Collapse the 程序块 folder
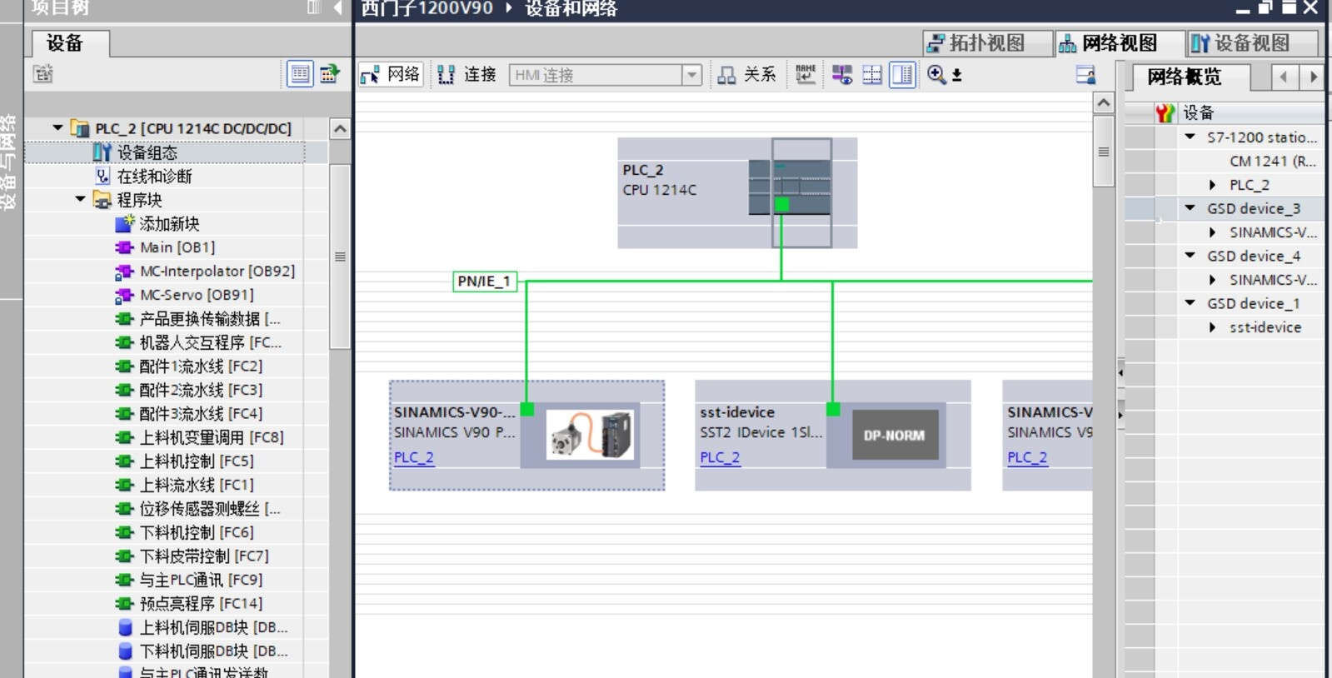This screenshot has height=678, width=1332. point(80,200)
